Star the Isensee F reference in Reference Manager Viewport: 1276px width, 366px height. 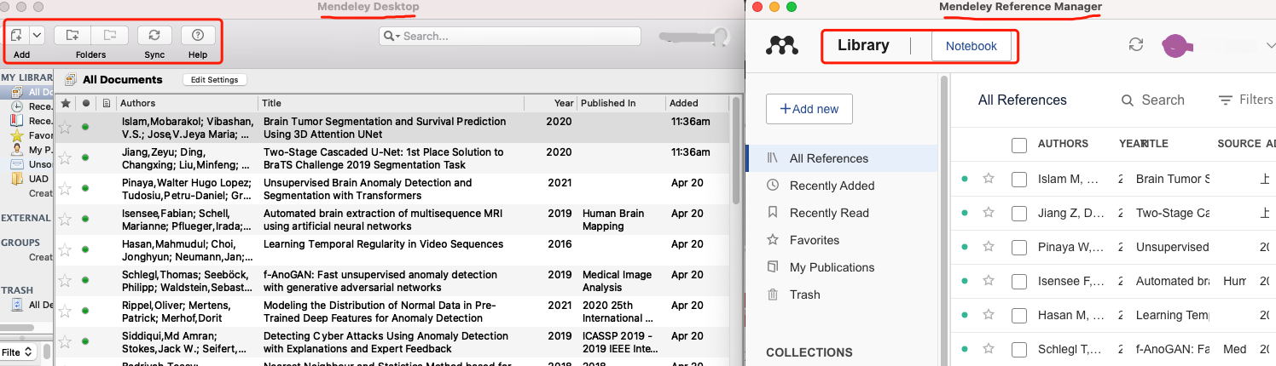click(x=989, y=281)
